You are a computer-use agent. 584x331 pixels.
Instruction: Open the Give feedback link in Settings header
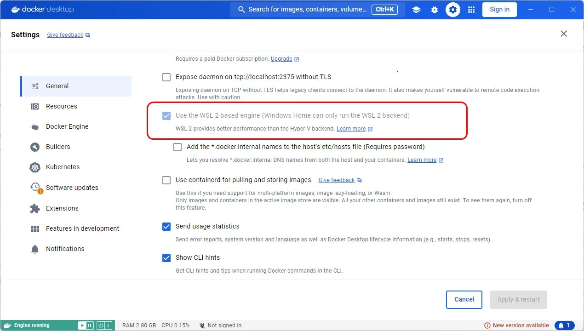[65, 35]
